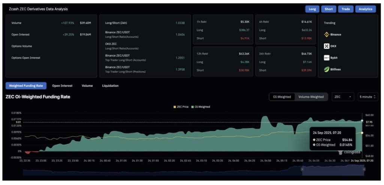Open the ZEC symbol dropdown

(343, 97)
